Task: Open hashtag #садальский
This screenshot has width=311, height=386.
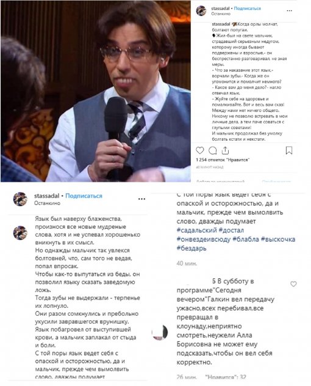Action: point(196,230)
